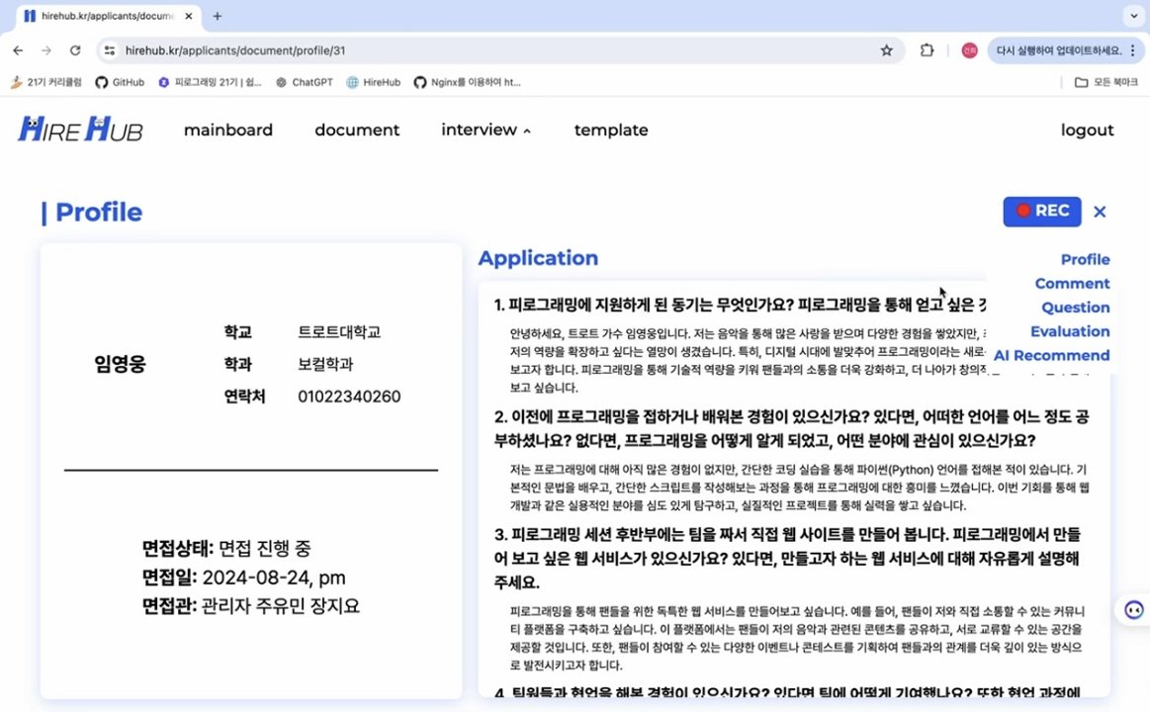Image resolution: width=1150 pixels, height=712 pixels.
Task: Open the GitHub bookmark
Action: click(120, 83)
